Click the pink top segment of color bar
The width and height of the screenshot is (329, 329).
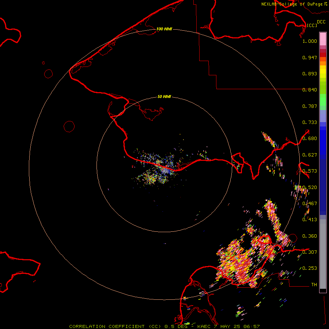pos(323,39)
